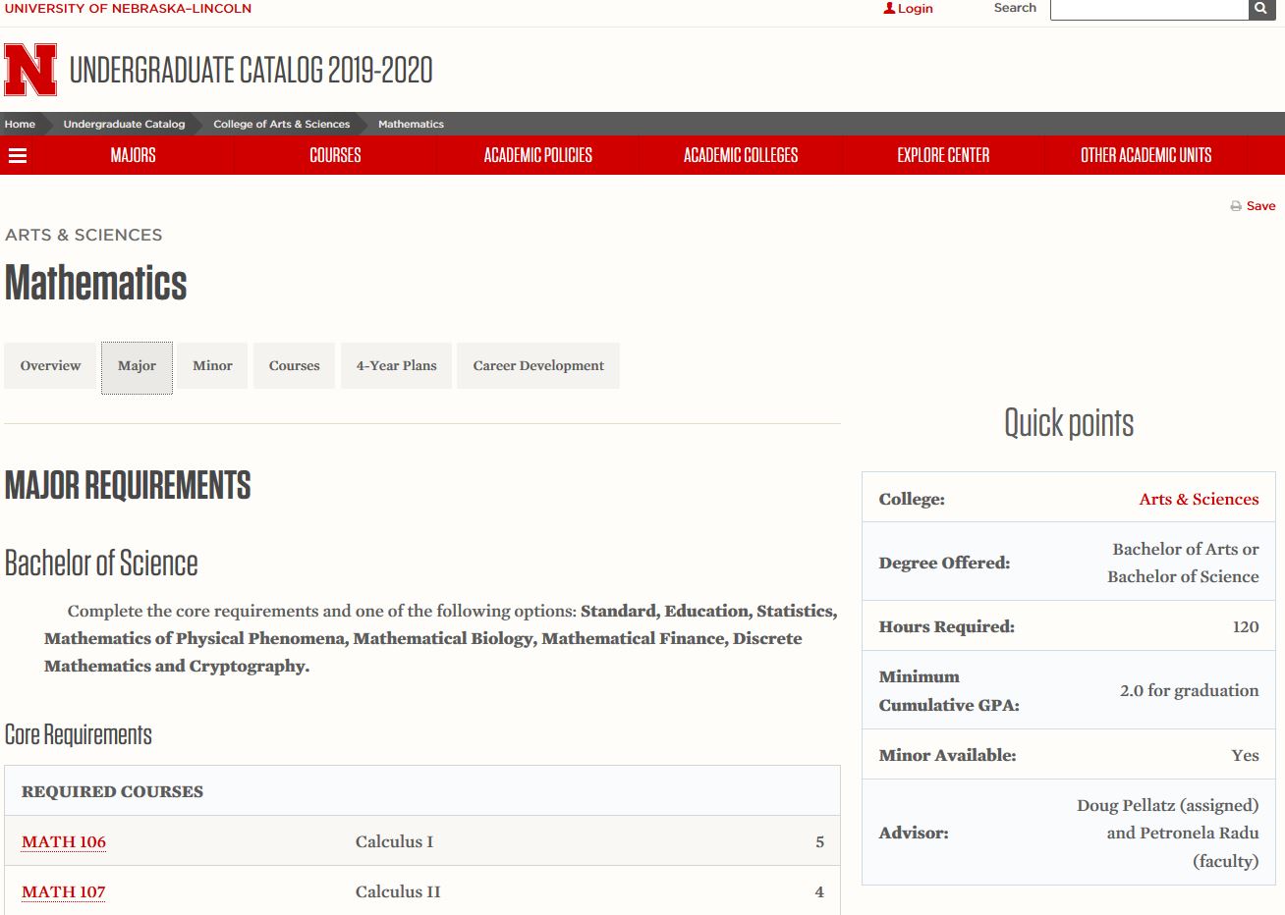Open the Other Academic Units menu
This screenshot has height=915, width=1285.
(1145, 155)
